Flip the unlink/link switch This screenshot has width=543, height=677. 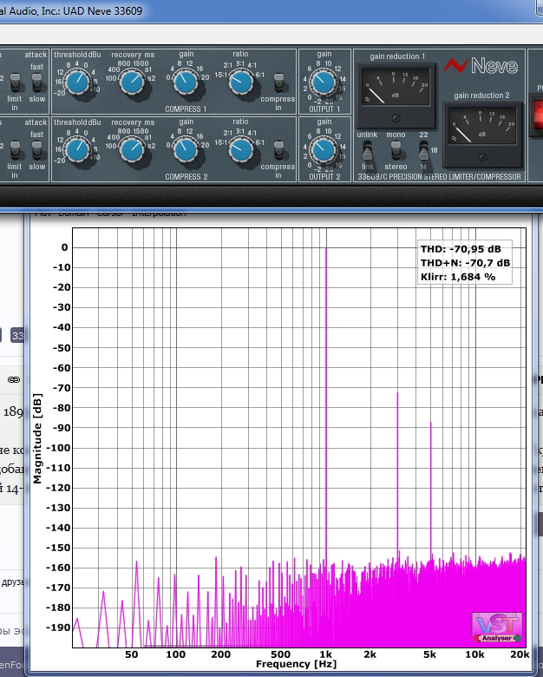[x=367, y=150]
